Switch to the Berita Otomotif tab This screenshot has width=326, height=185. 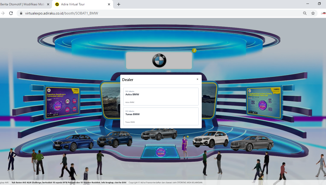[x=22, y=4]
